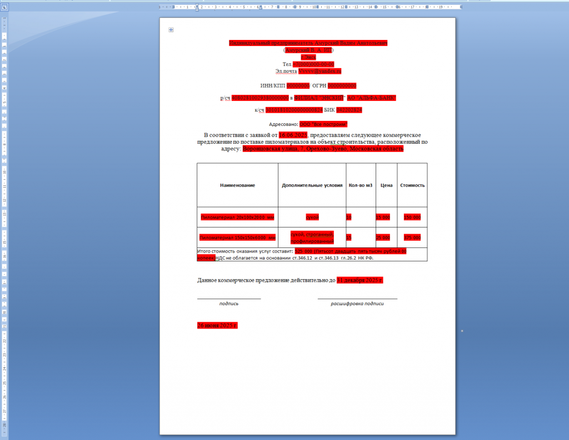Click the phone number +7(000)000-00-00
569x440 pixels.
click(313, 64)
